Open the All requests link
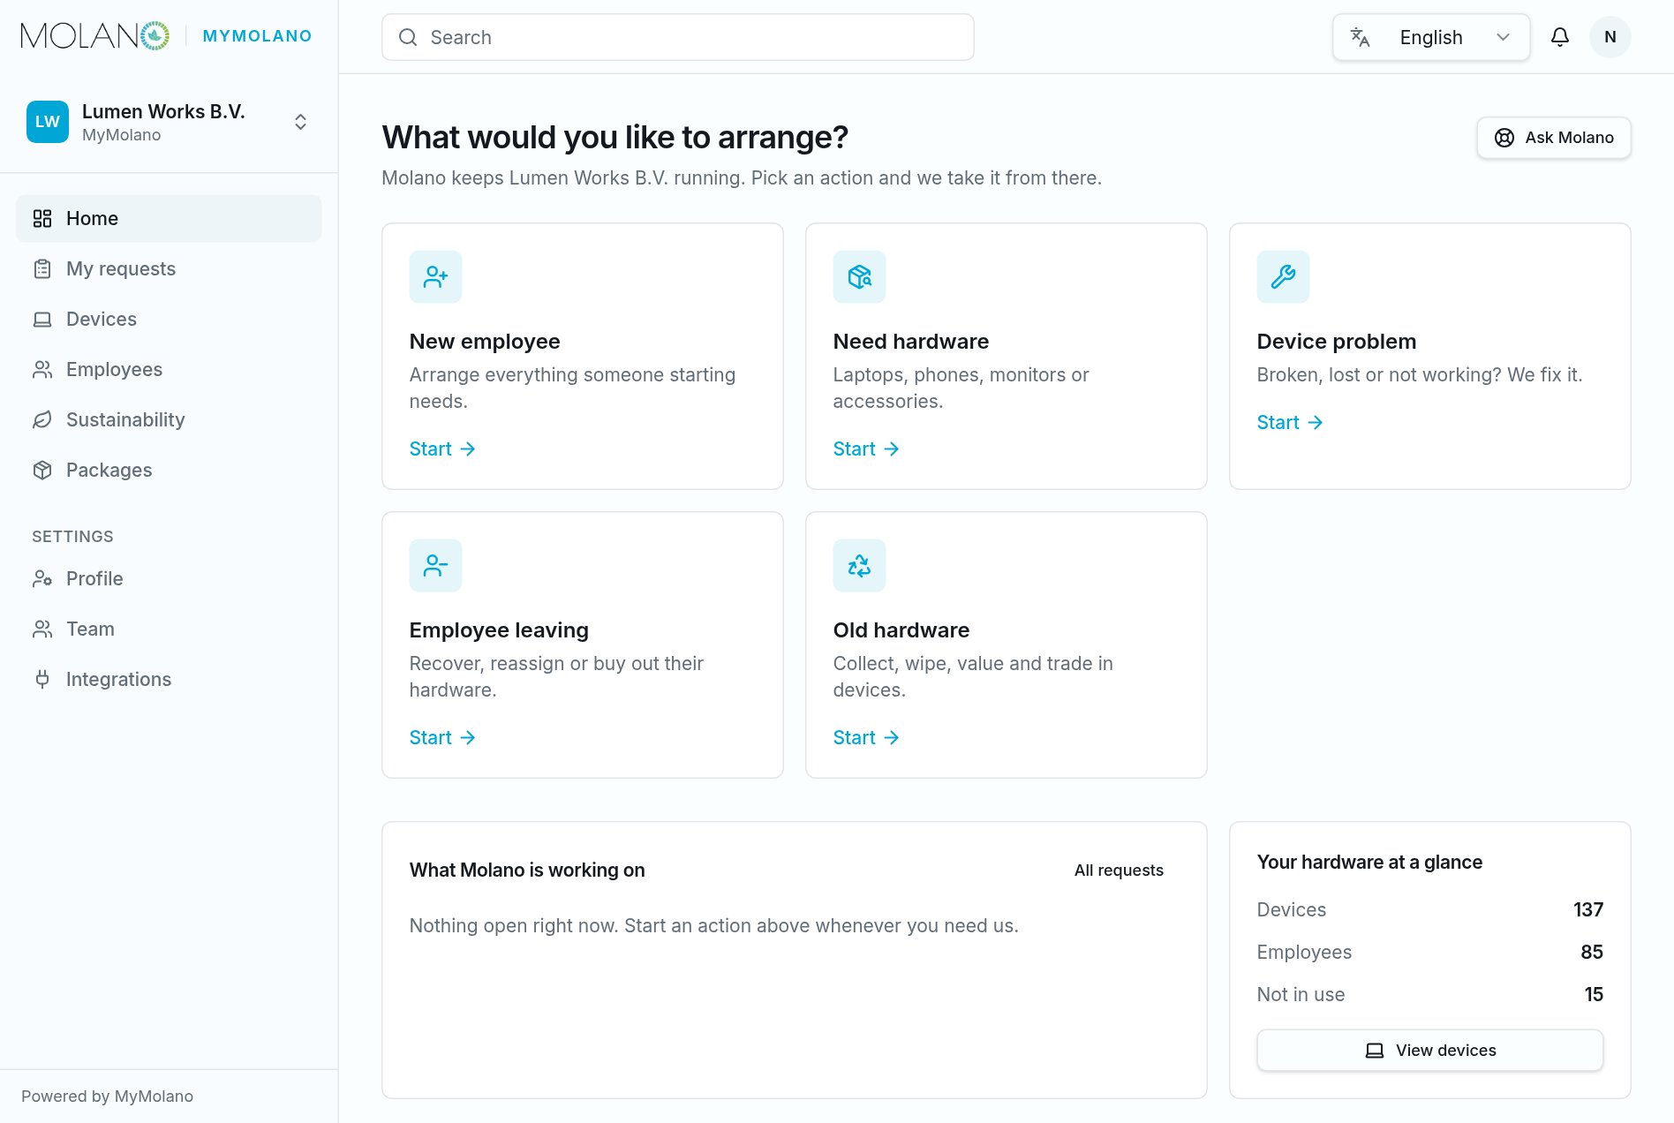 1119,871
